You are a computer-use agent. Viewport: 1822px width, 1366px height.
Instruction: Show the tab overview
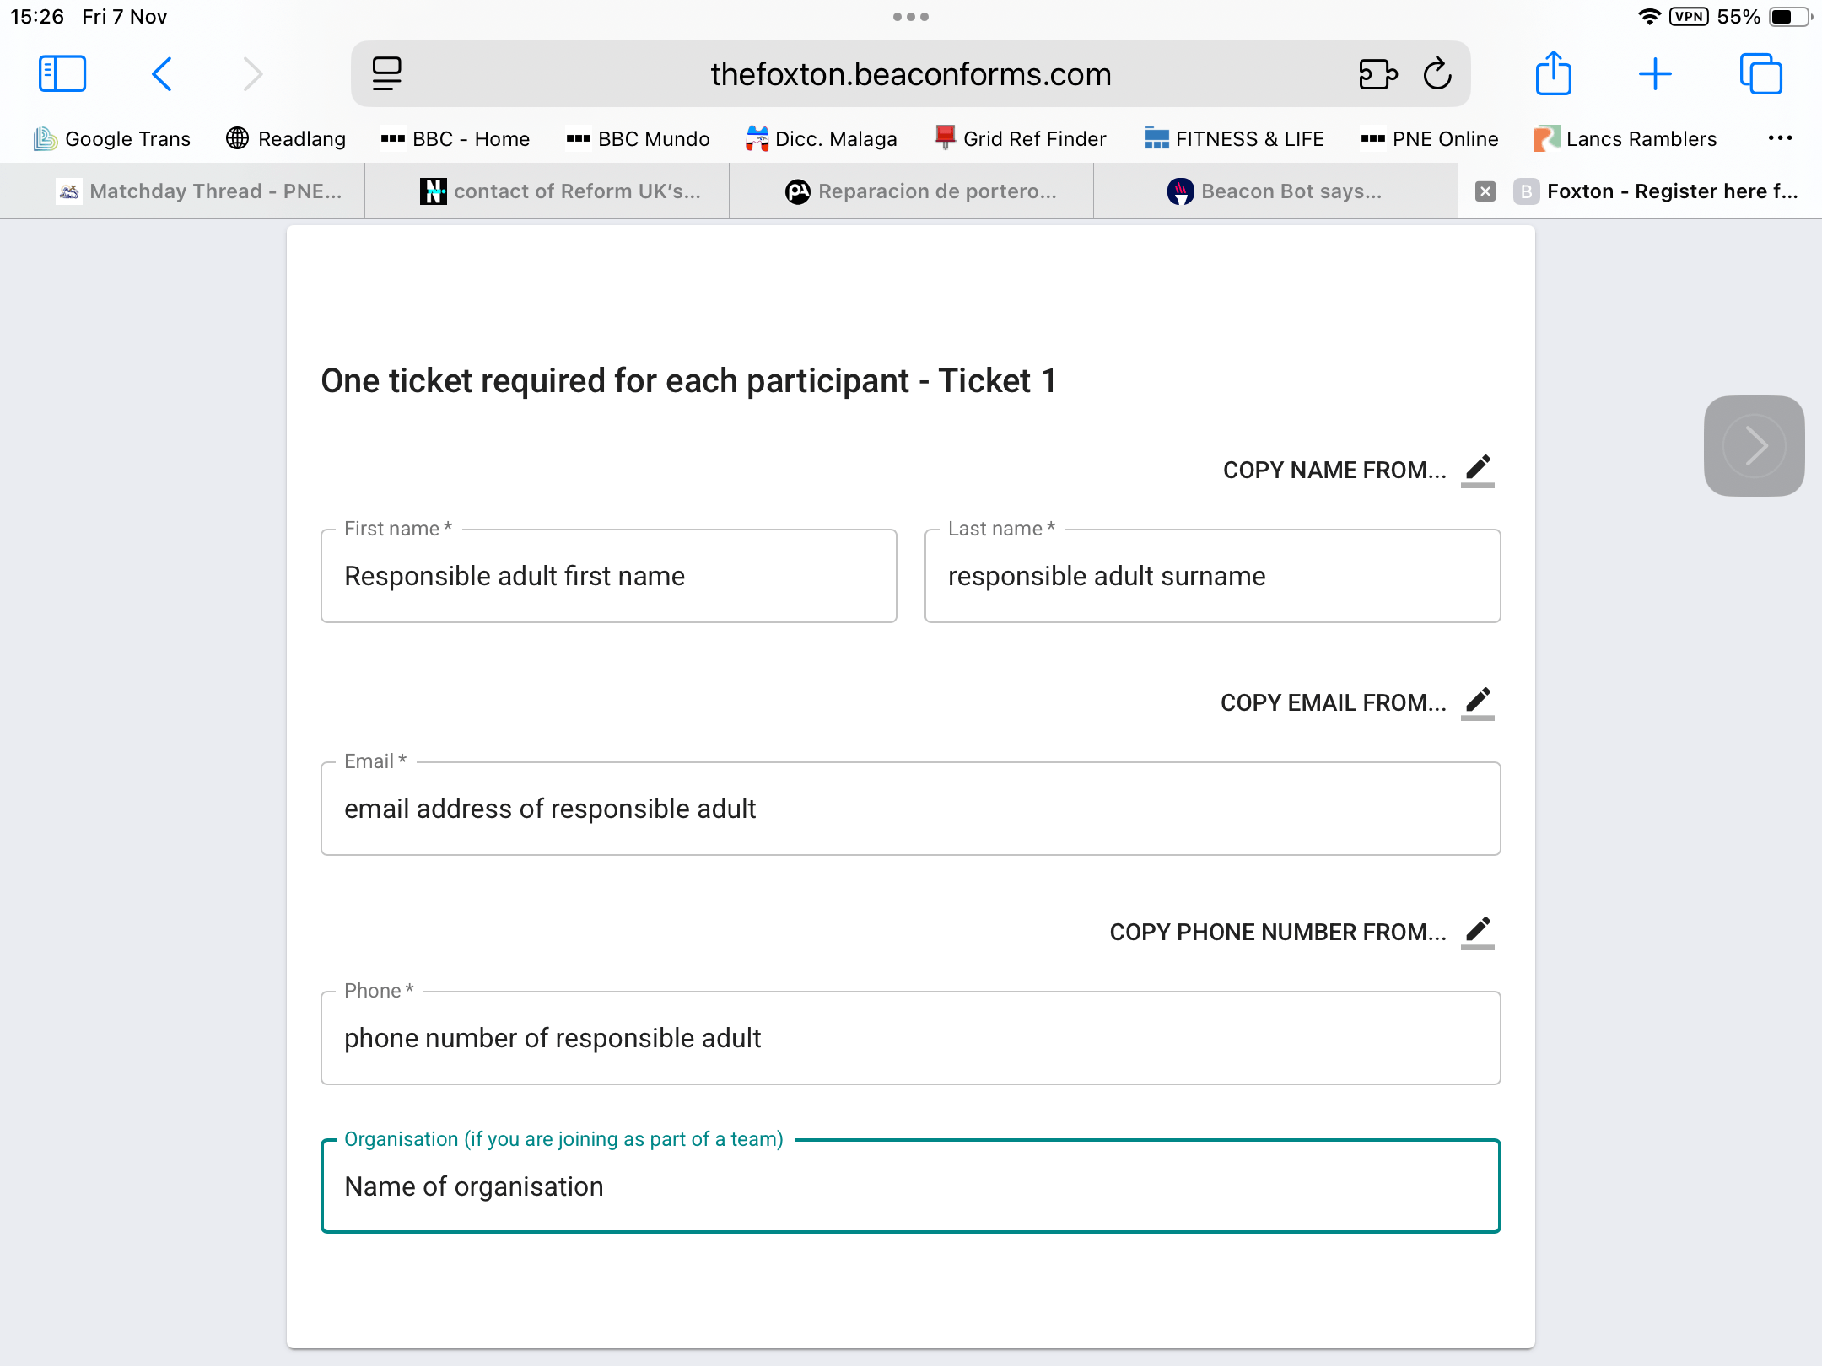pos(1760,74)
